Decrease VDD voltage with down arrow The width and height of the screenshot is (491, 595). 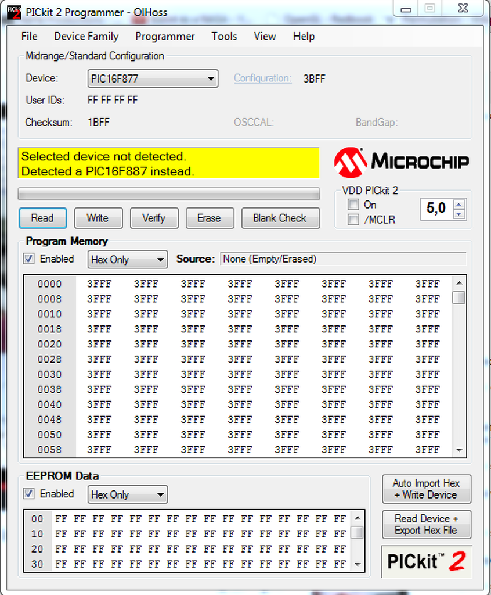pyautogui.click(x=459, y=214)
